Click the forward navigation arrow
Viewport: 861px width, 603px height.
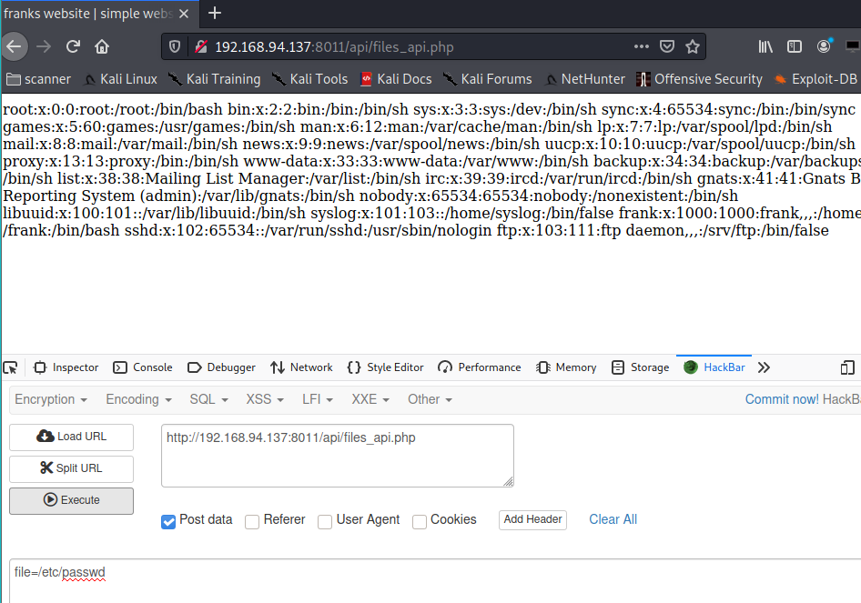coord(44,46)
